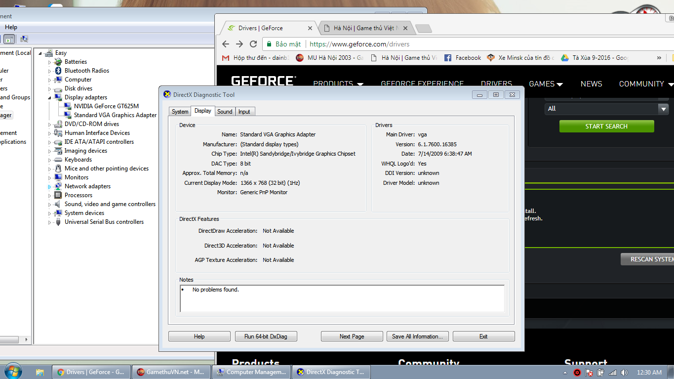Click the taskbar clock showing 12:30 AM

tap(649, 373)
